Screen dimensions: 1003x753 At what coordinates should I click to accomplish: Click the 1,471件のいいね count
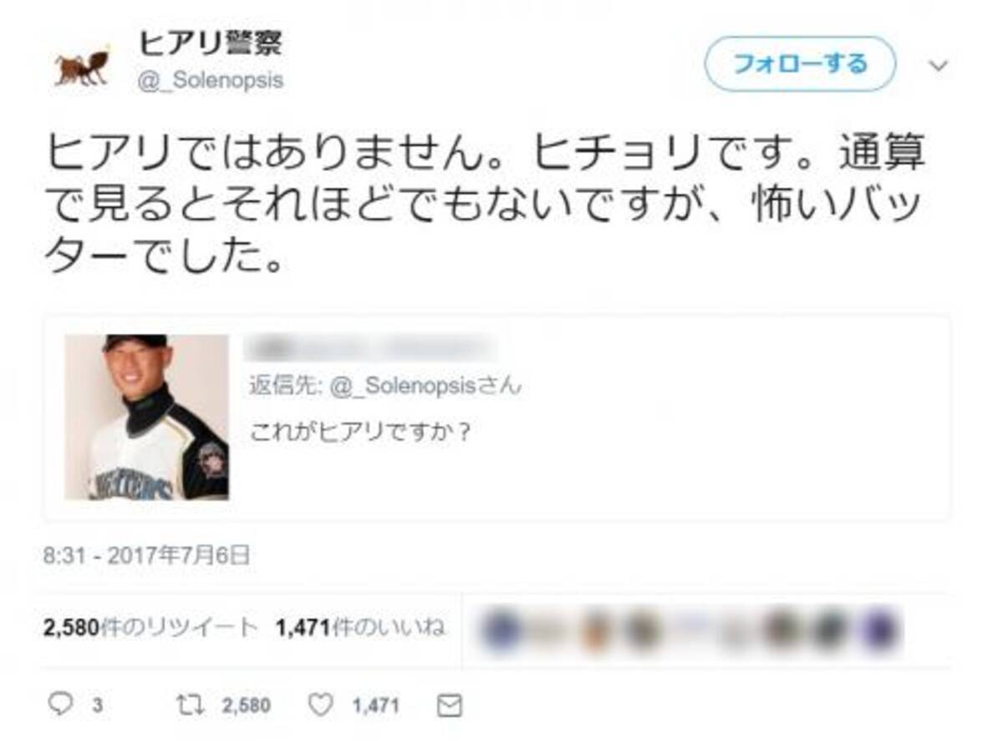click(359, 628)
